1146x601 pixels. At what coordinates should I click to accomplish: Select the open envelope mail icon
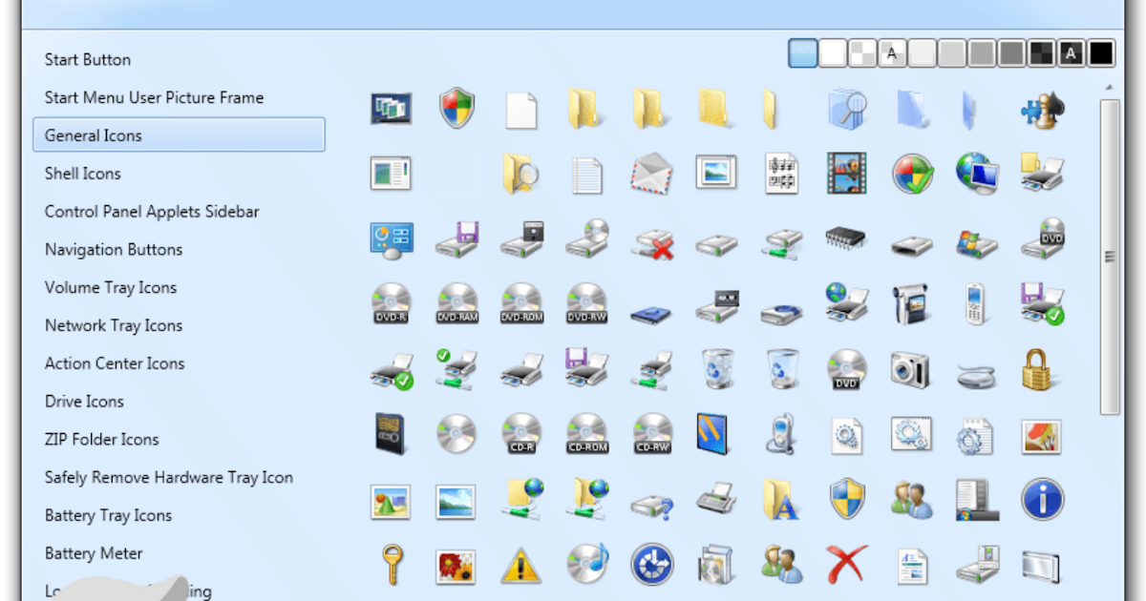click(651, 174)
